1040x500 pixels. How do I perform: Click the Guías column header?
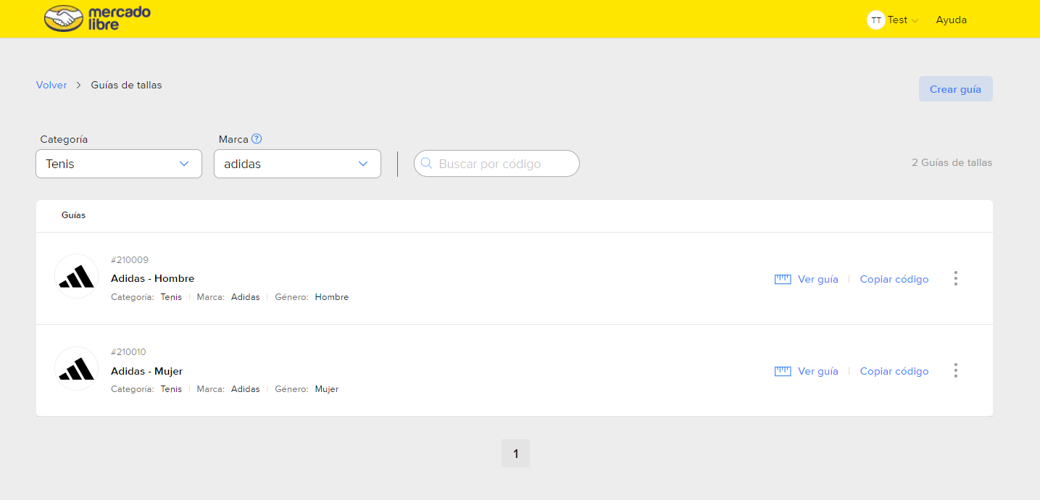73,215
